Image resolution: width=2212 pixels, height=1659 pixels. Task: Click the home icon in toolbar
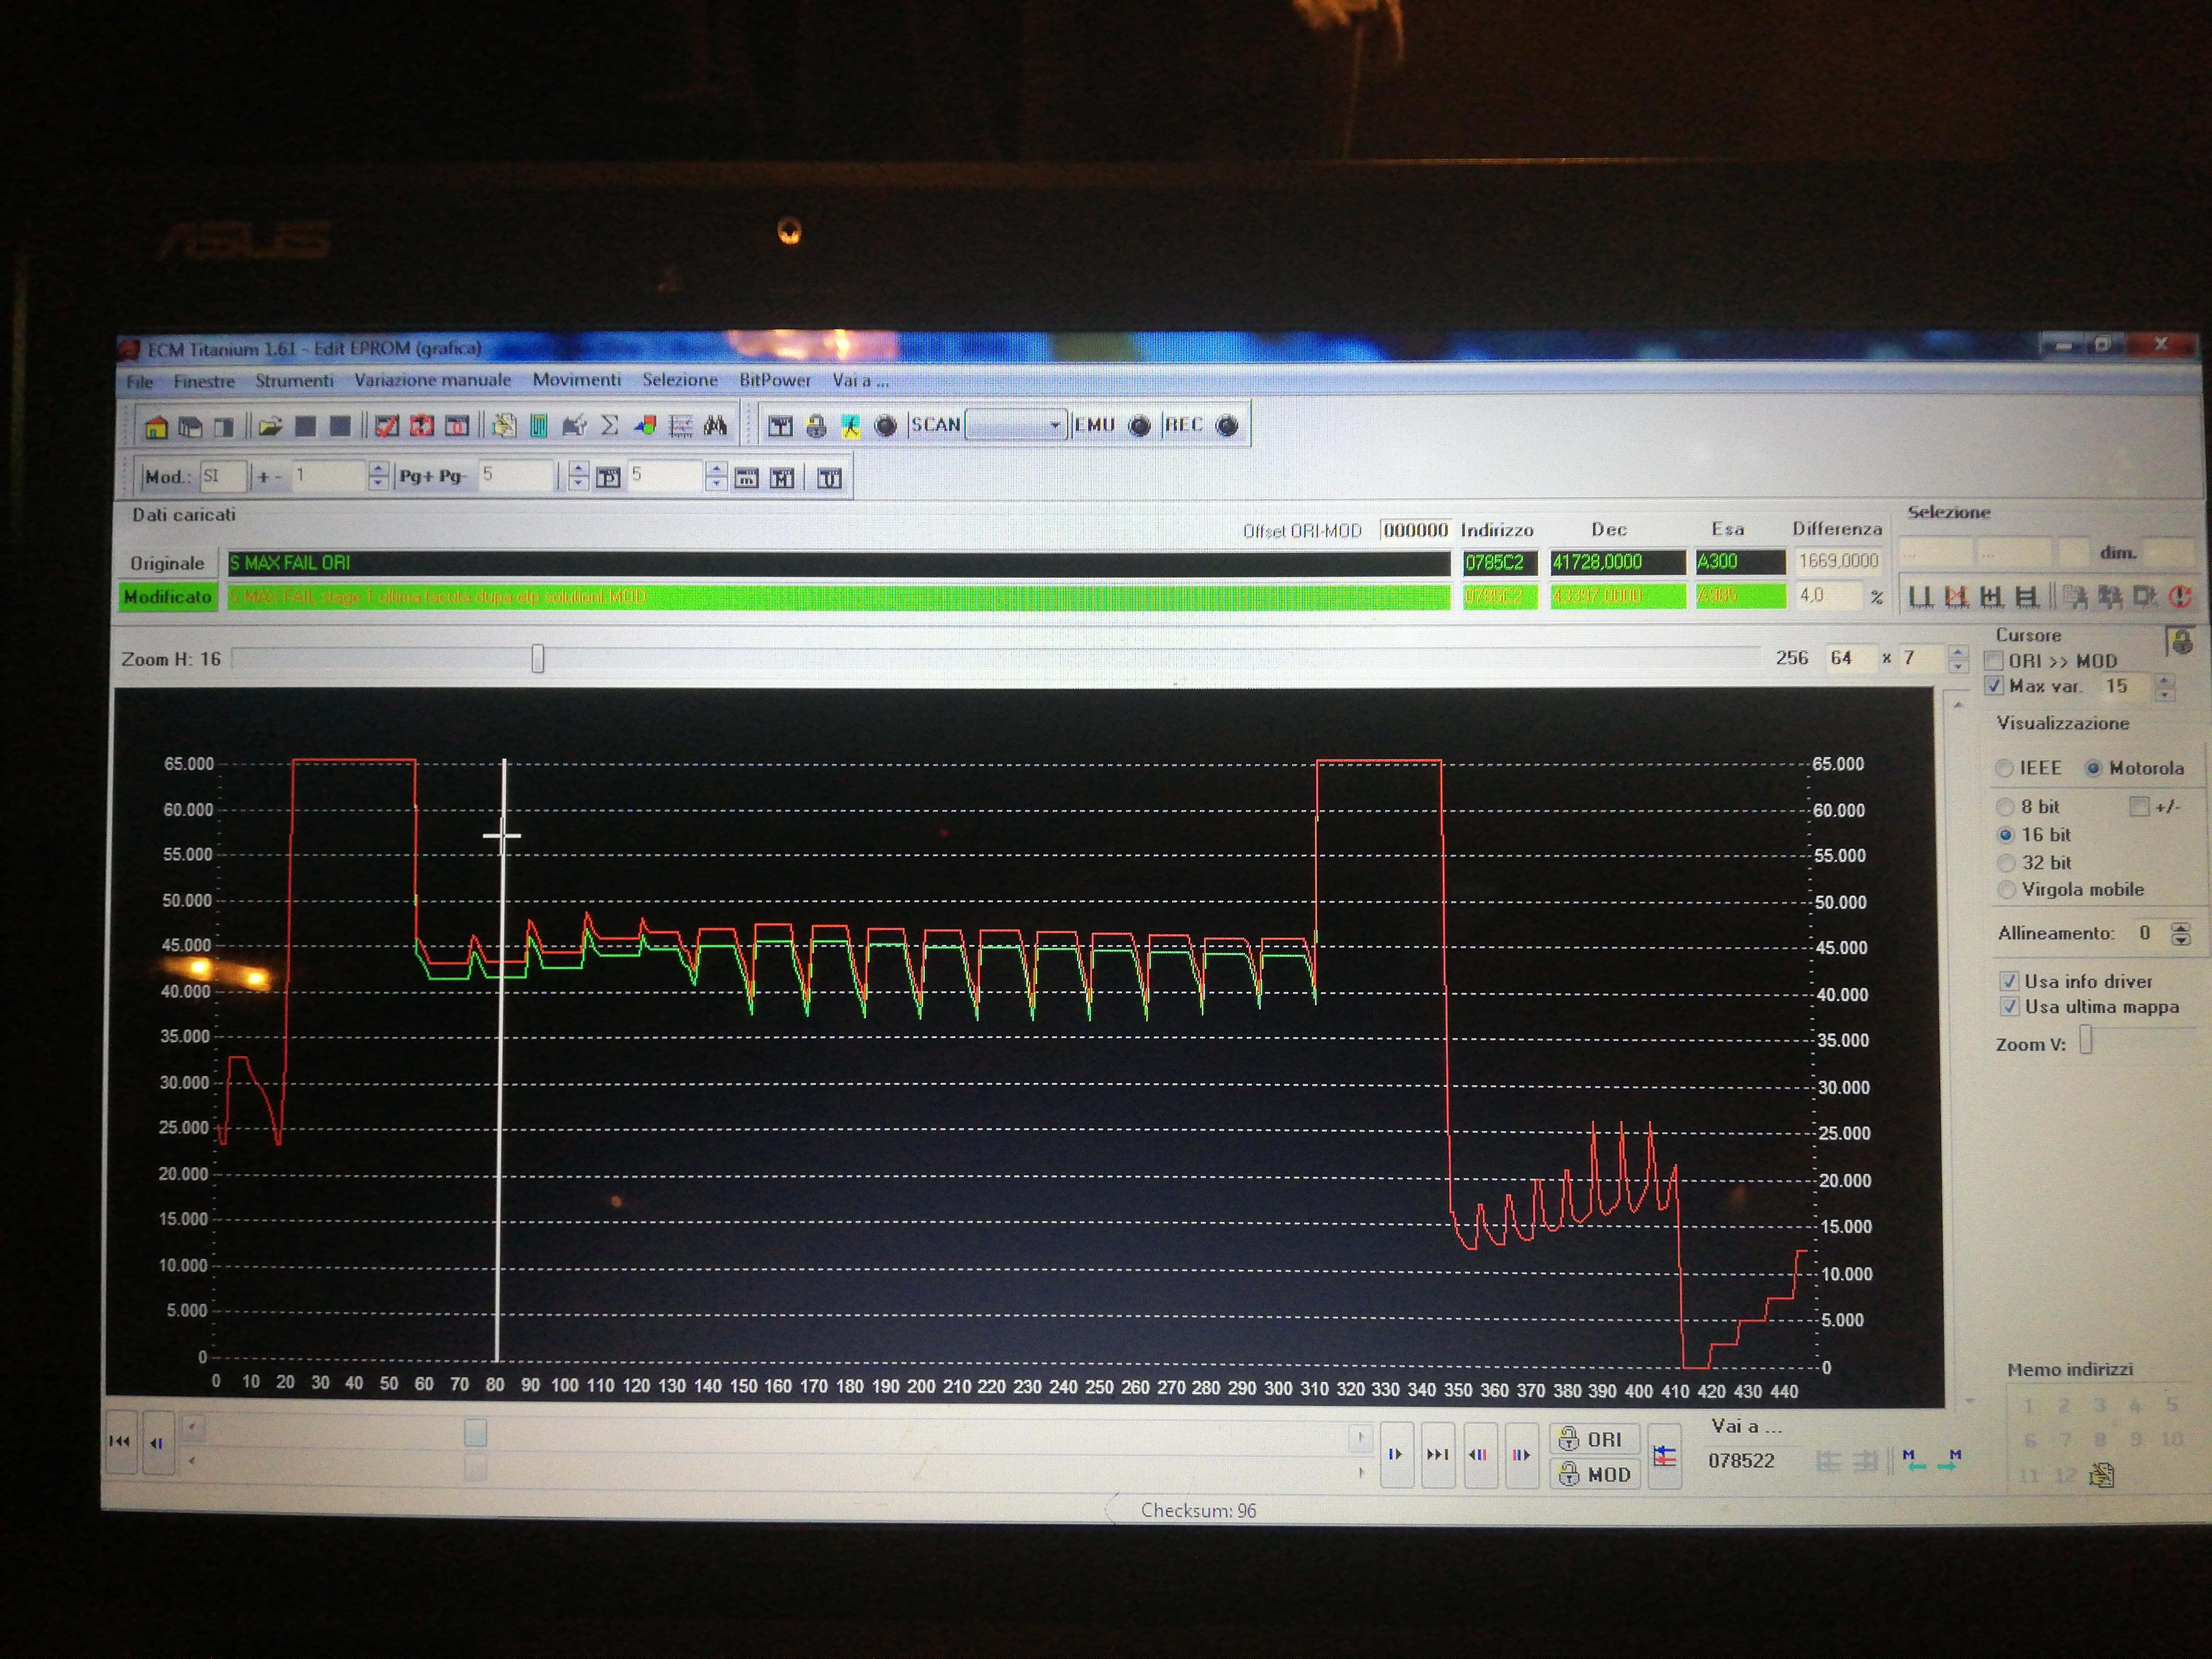coord(156,428)
